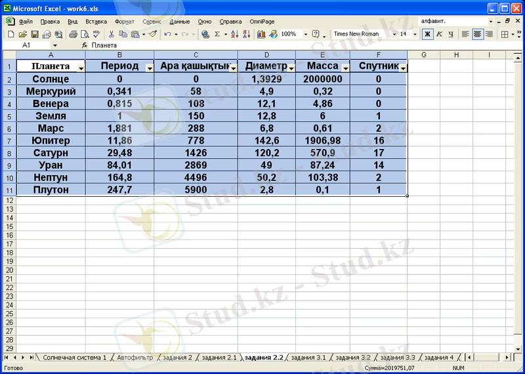Expand the Масса column filter arrow

(345, 68)
